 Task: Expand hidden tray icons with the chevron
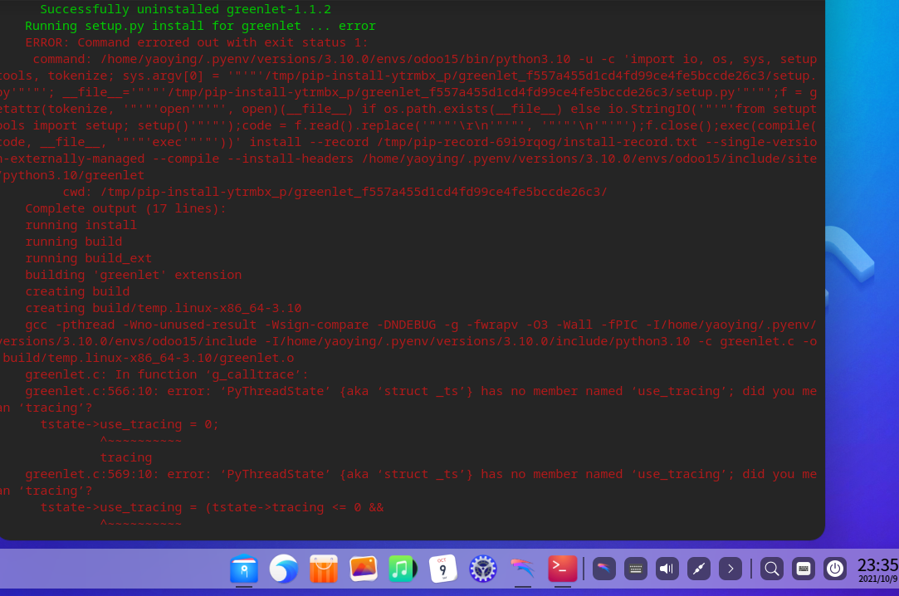[730, 568]
